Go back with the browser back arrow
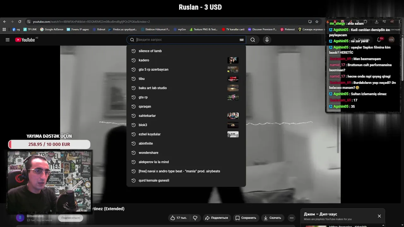Image resolution: width=404 pixels, height=227 pixels. 4,22
